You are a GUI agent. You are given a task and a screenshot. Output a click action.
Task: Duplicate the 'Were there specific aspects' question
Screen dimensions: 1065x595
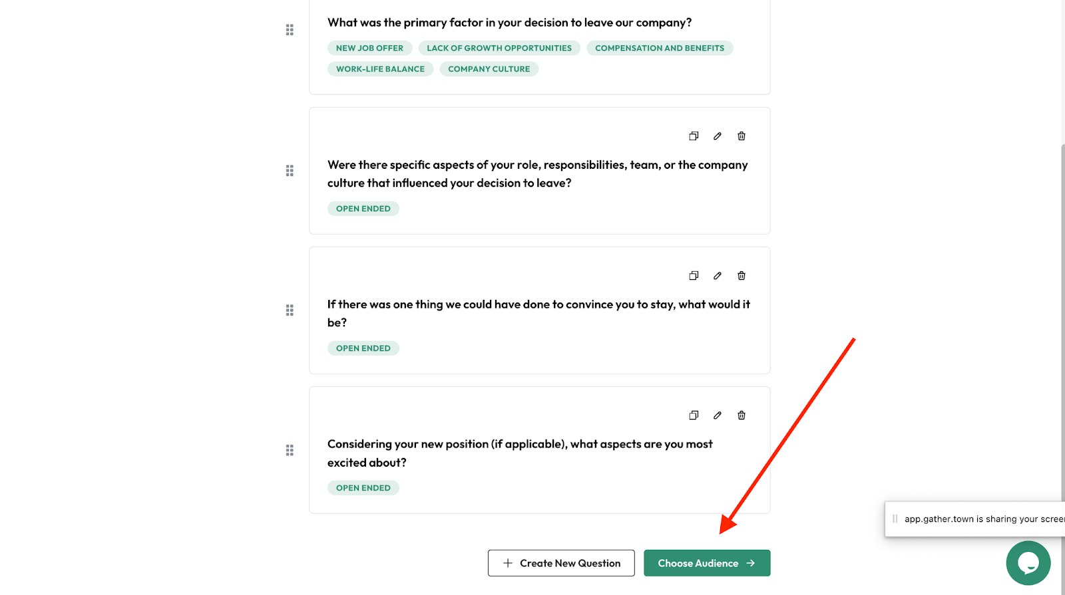coord(693,136)
